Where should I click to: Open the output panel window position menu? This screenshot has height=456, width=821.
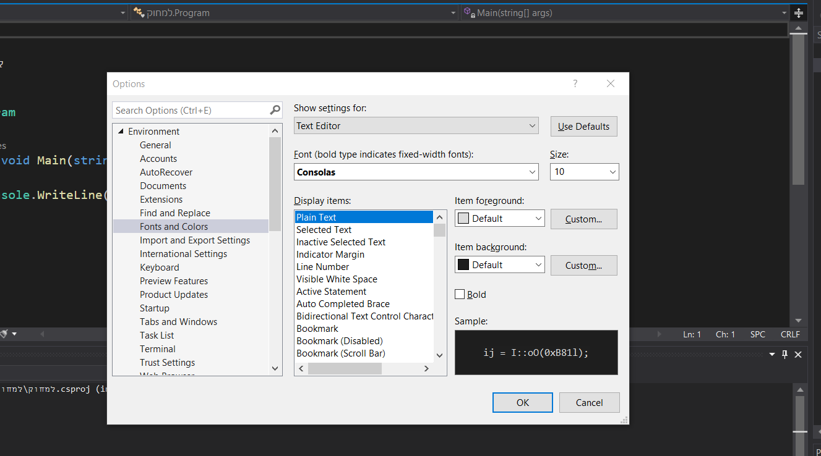(772, 354)
